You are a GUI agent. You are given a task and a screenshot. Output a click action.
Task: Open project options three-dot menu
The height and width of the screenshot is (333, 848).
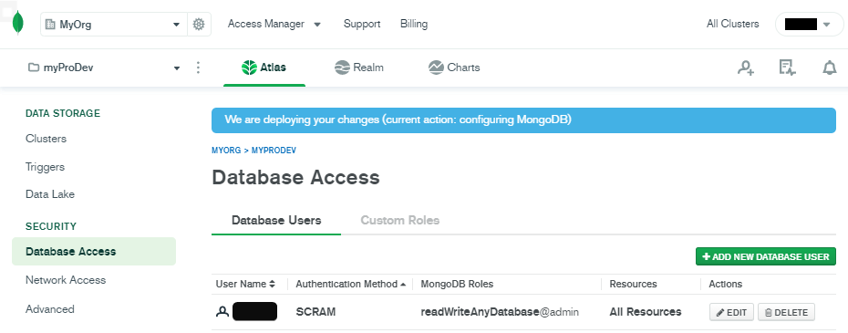click(x=198, y=68)
